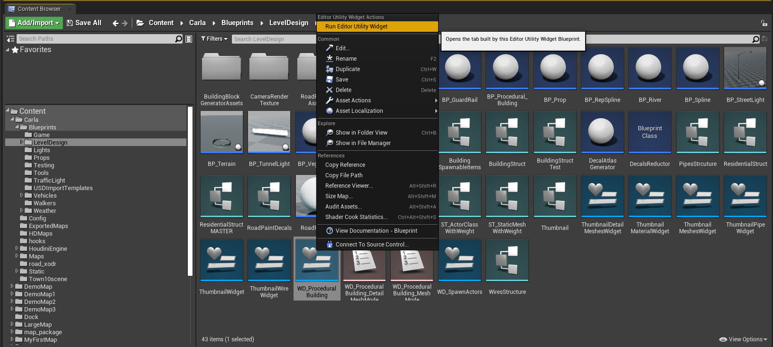Select the ThumbnailPipe Widget asset icon
The width and height of the screenshot is (773, 347).
(745, 196)
